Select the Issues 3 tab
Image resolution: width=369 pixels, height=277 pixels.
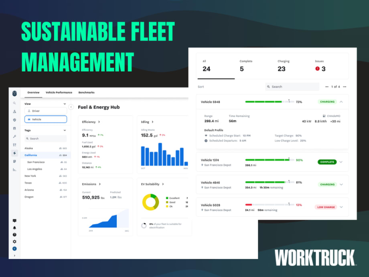click(x=320, y=66)
